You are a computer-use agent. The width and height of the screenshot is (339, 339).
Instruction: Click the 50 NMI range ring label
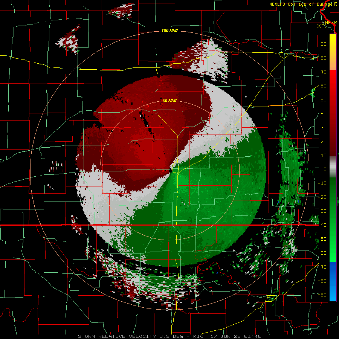pyautogui.click(x=170, y=101)
